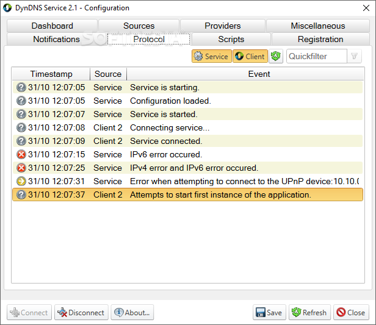Click the Connect button
The width and height of the screenshot is (376, 325).
click(29, 312)
